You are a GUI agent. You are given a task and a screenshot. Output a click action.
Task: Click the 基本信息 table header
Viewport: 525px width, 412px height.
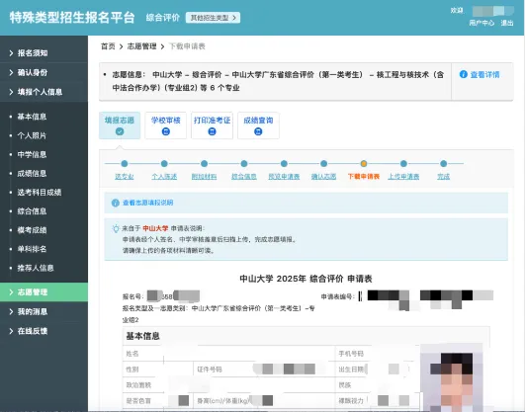(306, 336)
